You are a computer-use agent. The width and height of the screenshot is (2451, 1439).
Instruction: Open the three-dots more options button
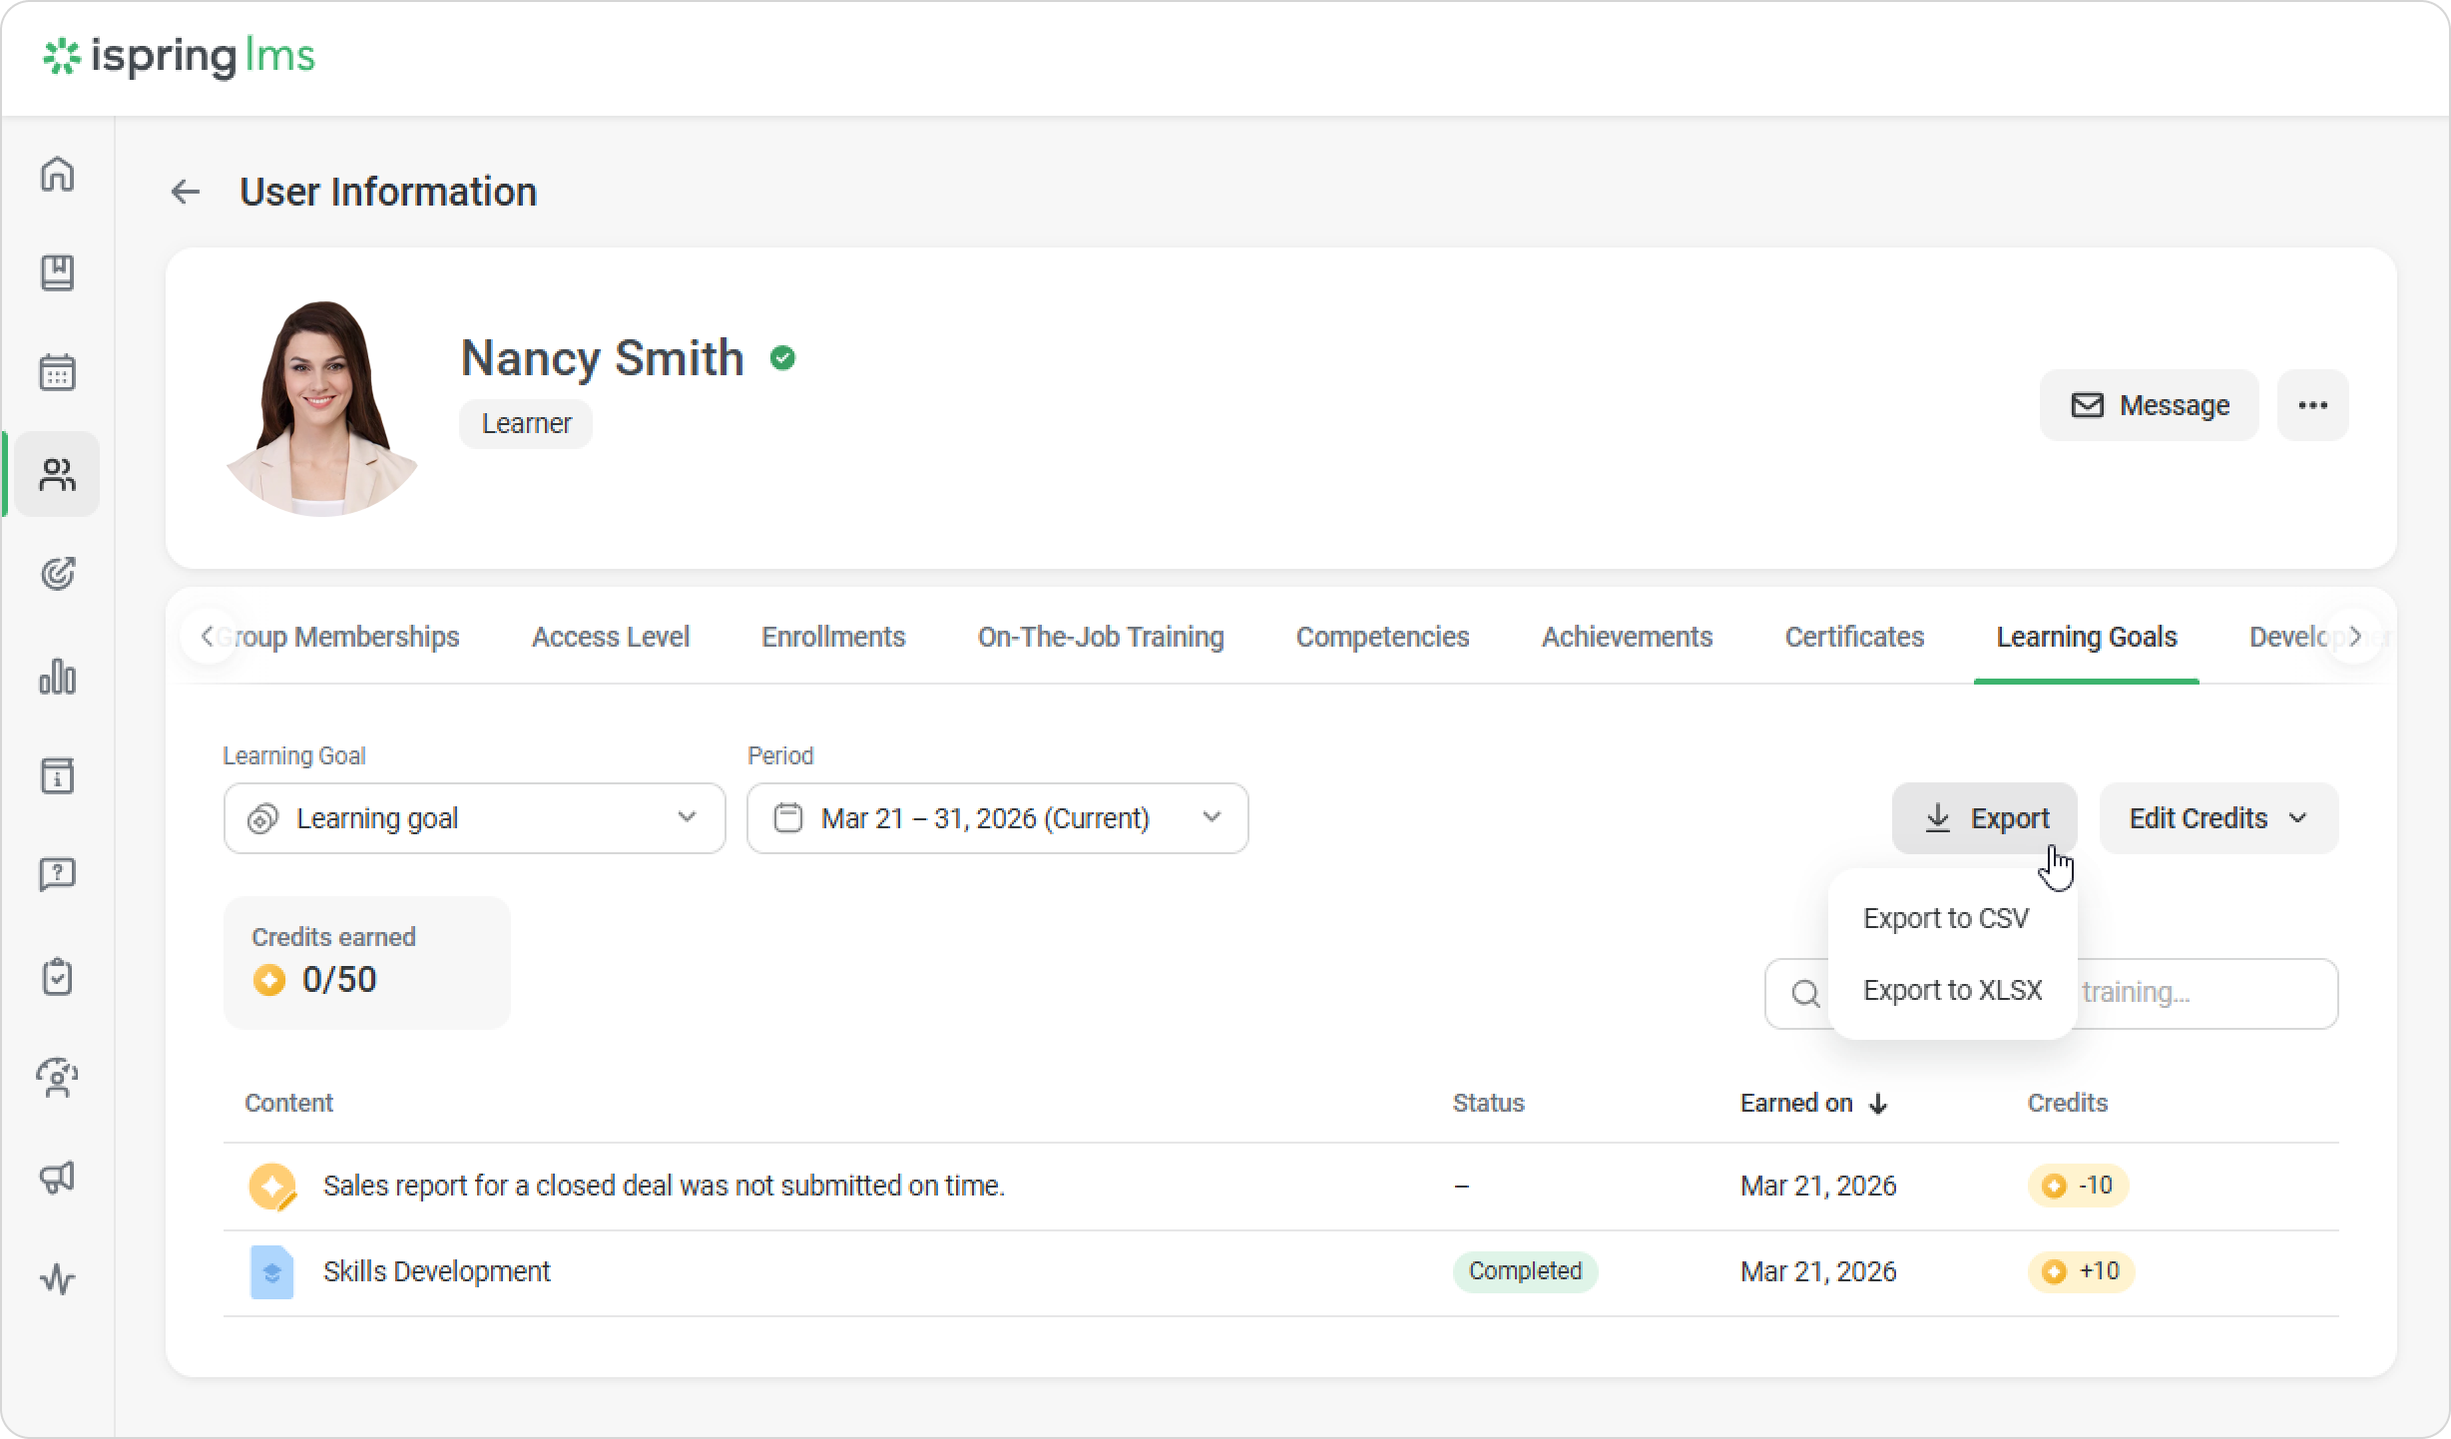(2312, 405)
